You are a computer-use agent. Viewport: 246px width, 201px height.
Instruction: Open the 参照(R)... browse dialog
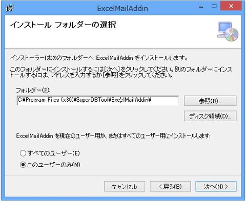coord(210,101)
